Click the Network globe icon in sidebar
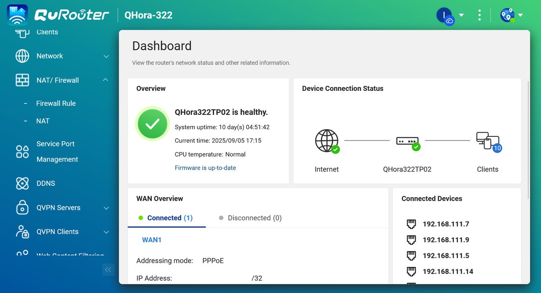This screenshot has width=541, height=293. (x=22, y=56)
